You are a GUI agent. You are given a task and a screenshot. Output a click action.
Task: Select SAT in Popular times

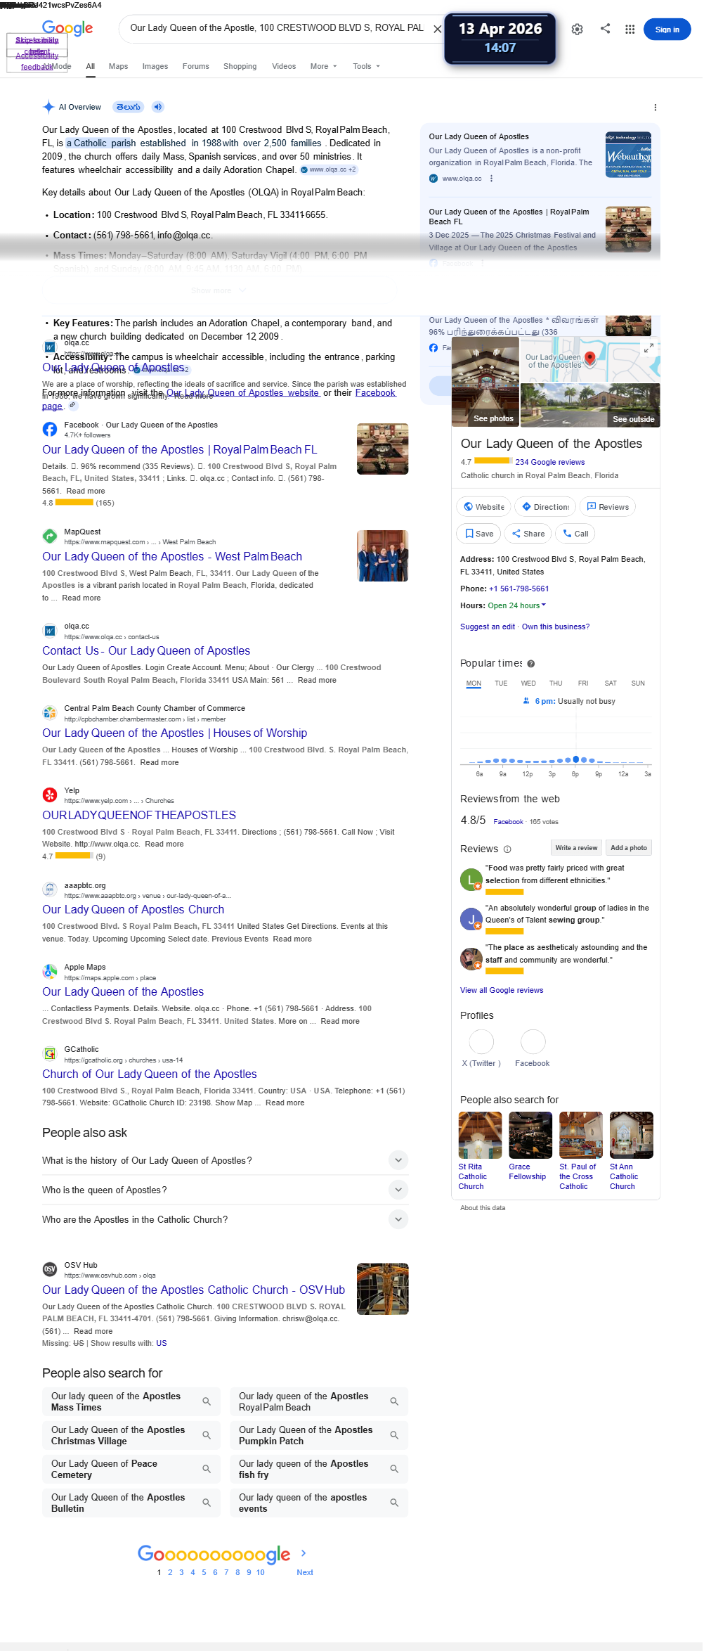tap(611, 683)
